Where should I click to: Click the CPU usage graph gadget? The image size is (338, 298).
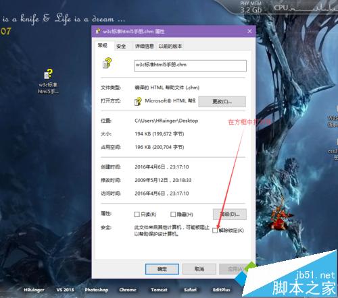tap(306, 7)
